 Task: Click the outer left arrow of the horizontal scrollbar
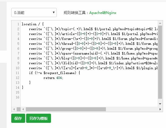click(14, 109)
